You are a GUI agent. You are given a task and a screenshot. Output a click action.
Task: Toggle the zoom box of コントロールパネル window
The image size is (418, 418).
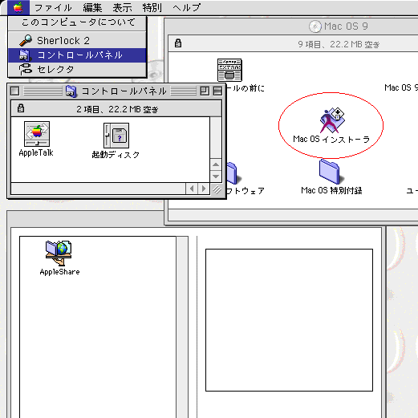205,91
